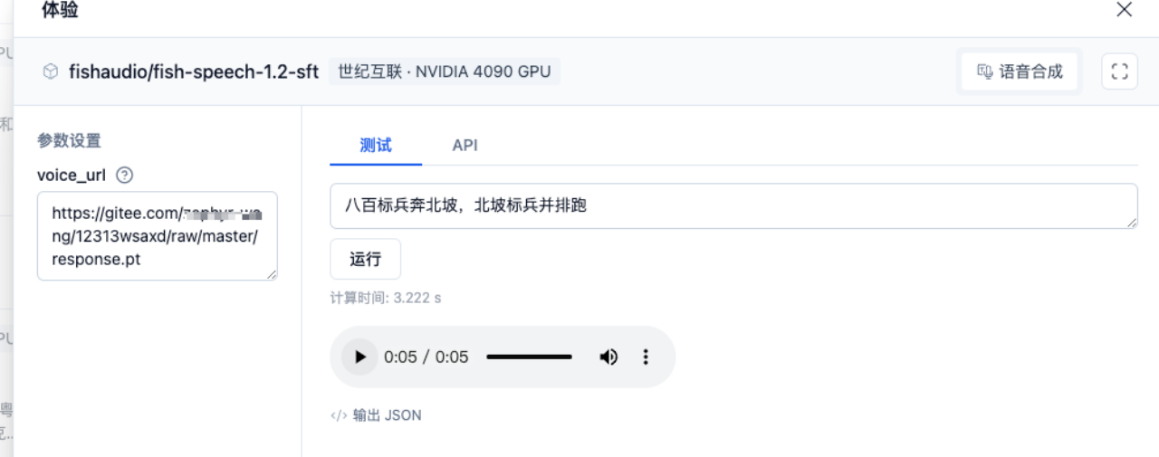
Task: Switch to the 测试 tab
Action: (x=376, y=145)
